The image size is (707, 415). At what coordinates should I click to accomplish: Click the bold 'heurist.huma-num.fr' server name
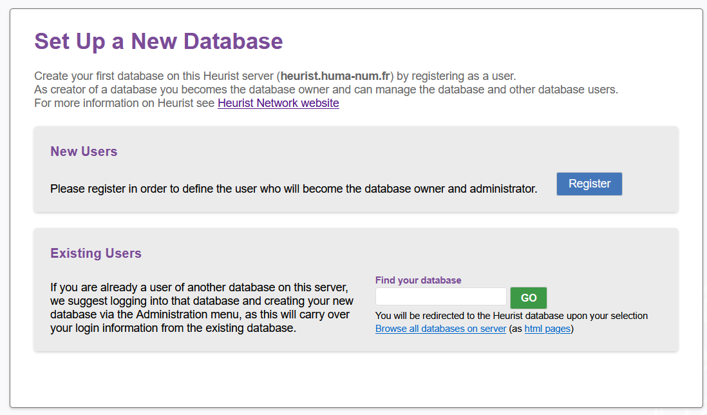[335, 76]
